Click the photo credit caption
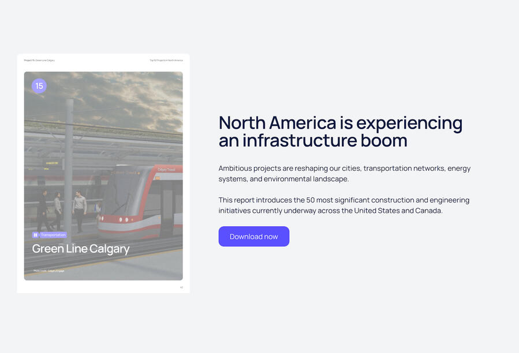The width and height of the screenshot is (519, 353). click(x=48, y=271)
